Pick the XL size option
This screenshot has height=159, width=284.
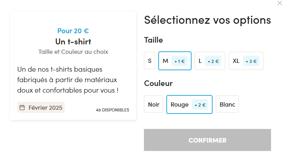click(246, 61)
